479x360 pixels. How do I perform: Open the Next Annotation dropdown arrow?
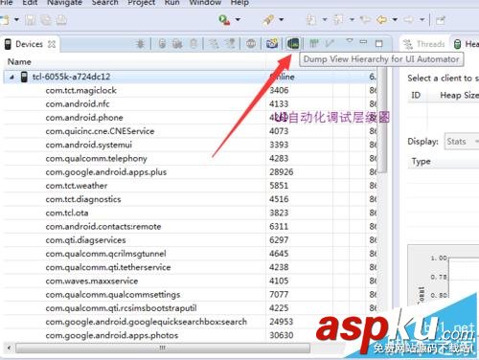click(325, 20)
